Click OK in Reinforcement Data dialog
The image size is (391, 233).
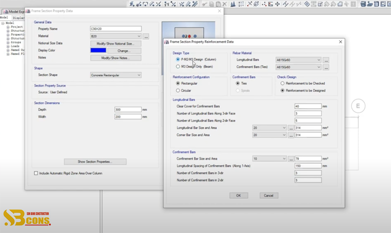(x=239, y=196)
